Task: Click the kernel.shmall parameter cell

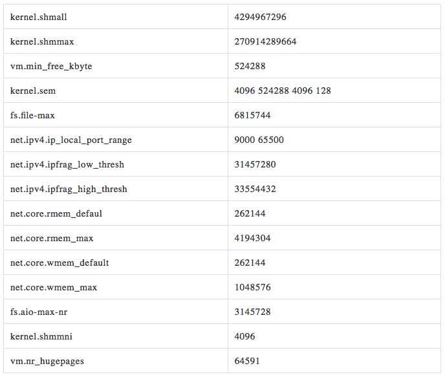Action: (x=38, y=17)
